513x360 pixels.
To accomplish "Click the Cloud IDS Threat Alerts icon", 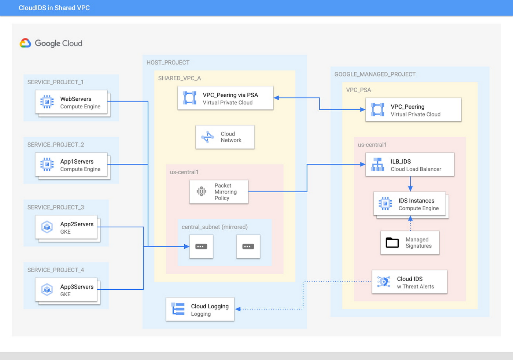I will 384,282.
